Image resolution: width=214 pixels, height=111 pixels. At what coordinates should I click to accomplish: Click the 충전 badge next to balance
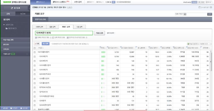(114, 2)
